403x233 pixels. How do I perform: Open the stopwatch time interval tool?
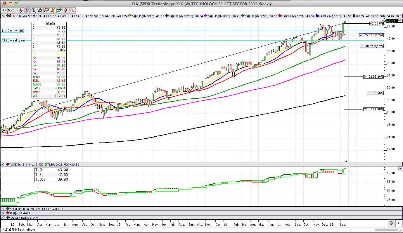pos(21,10)
